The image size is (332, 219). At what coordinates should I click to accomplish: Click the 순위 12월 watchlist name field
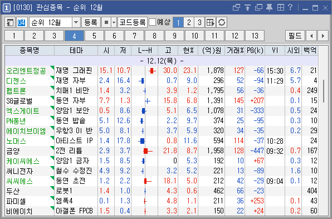(51, 22)
